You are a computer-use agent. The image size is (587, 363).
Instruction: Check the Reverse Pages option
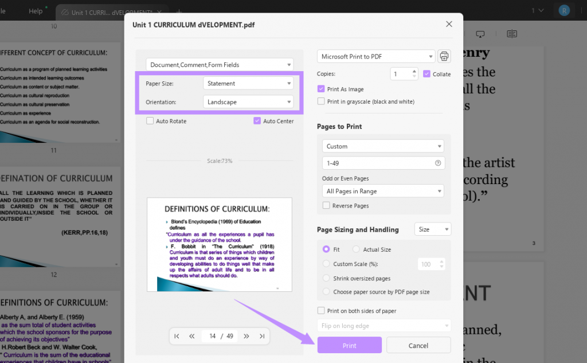(326, 205)
